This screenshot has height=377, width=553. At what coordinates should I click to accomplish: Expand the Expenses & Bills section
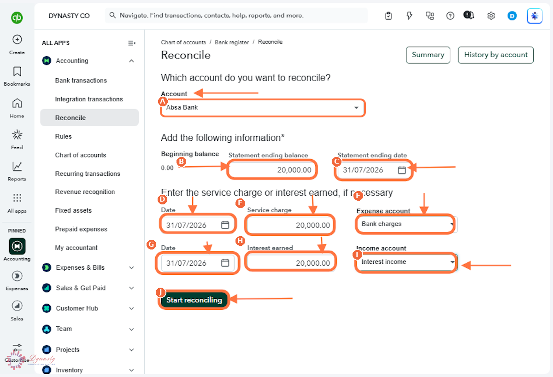coord(132,267)
